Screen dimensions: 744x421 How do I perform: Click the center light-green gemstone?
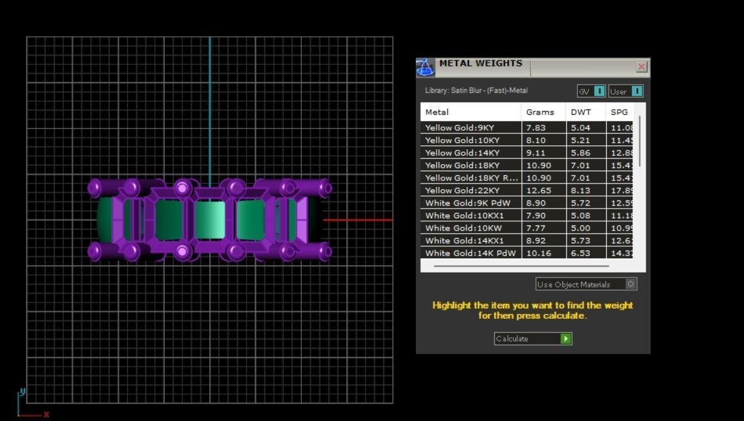coord(209,220)
